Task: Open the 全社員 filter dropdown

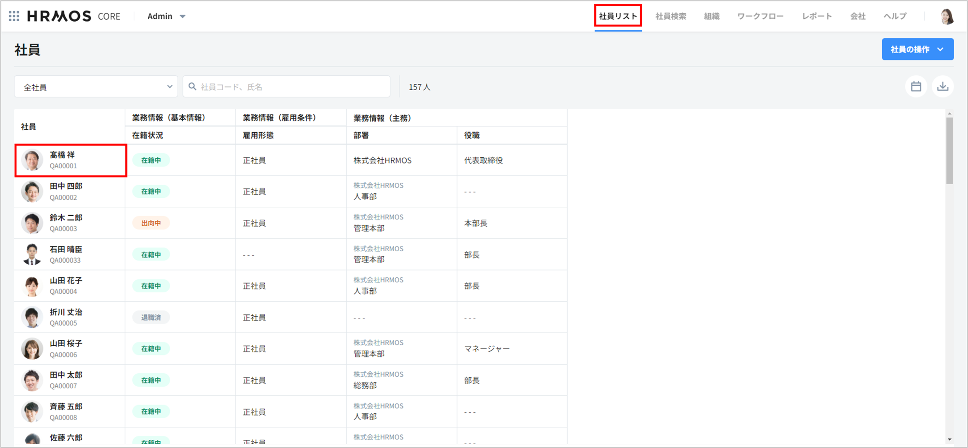Action: coord(96,87)
